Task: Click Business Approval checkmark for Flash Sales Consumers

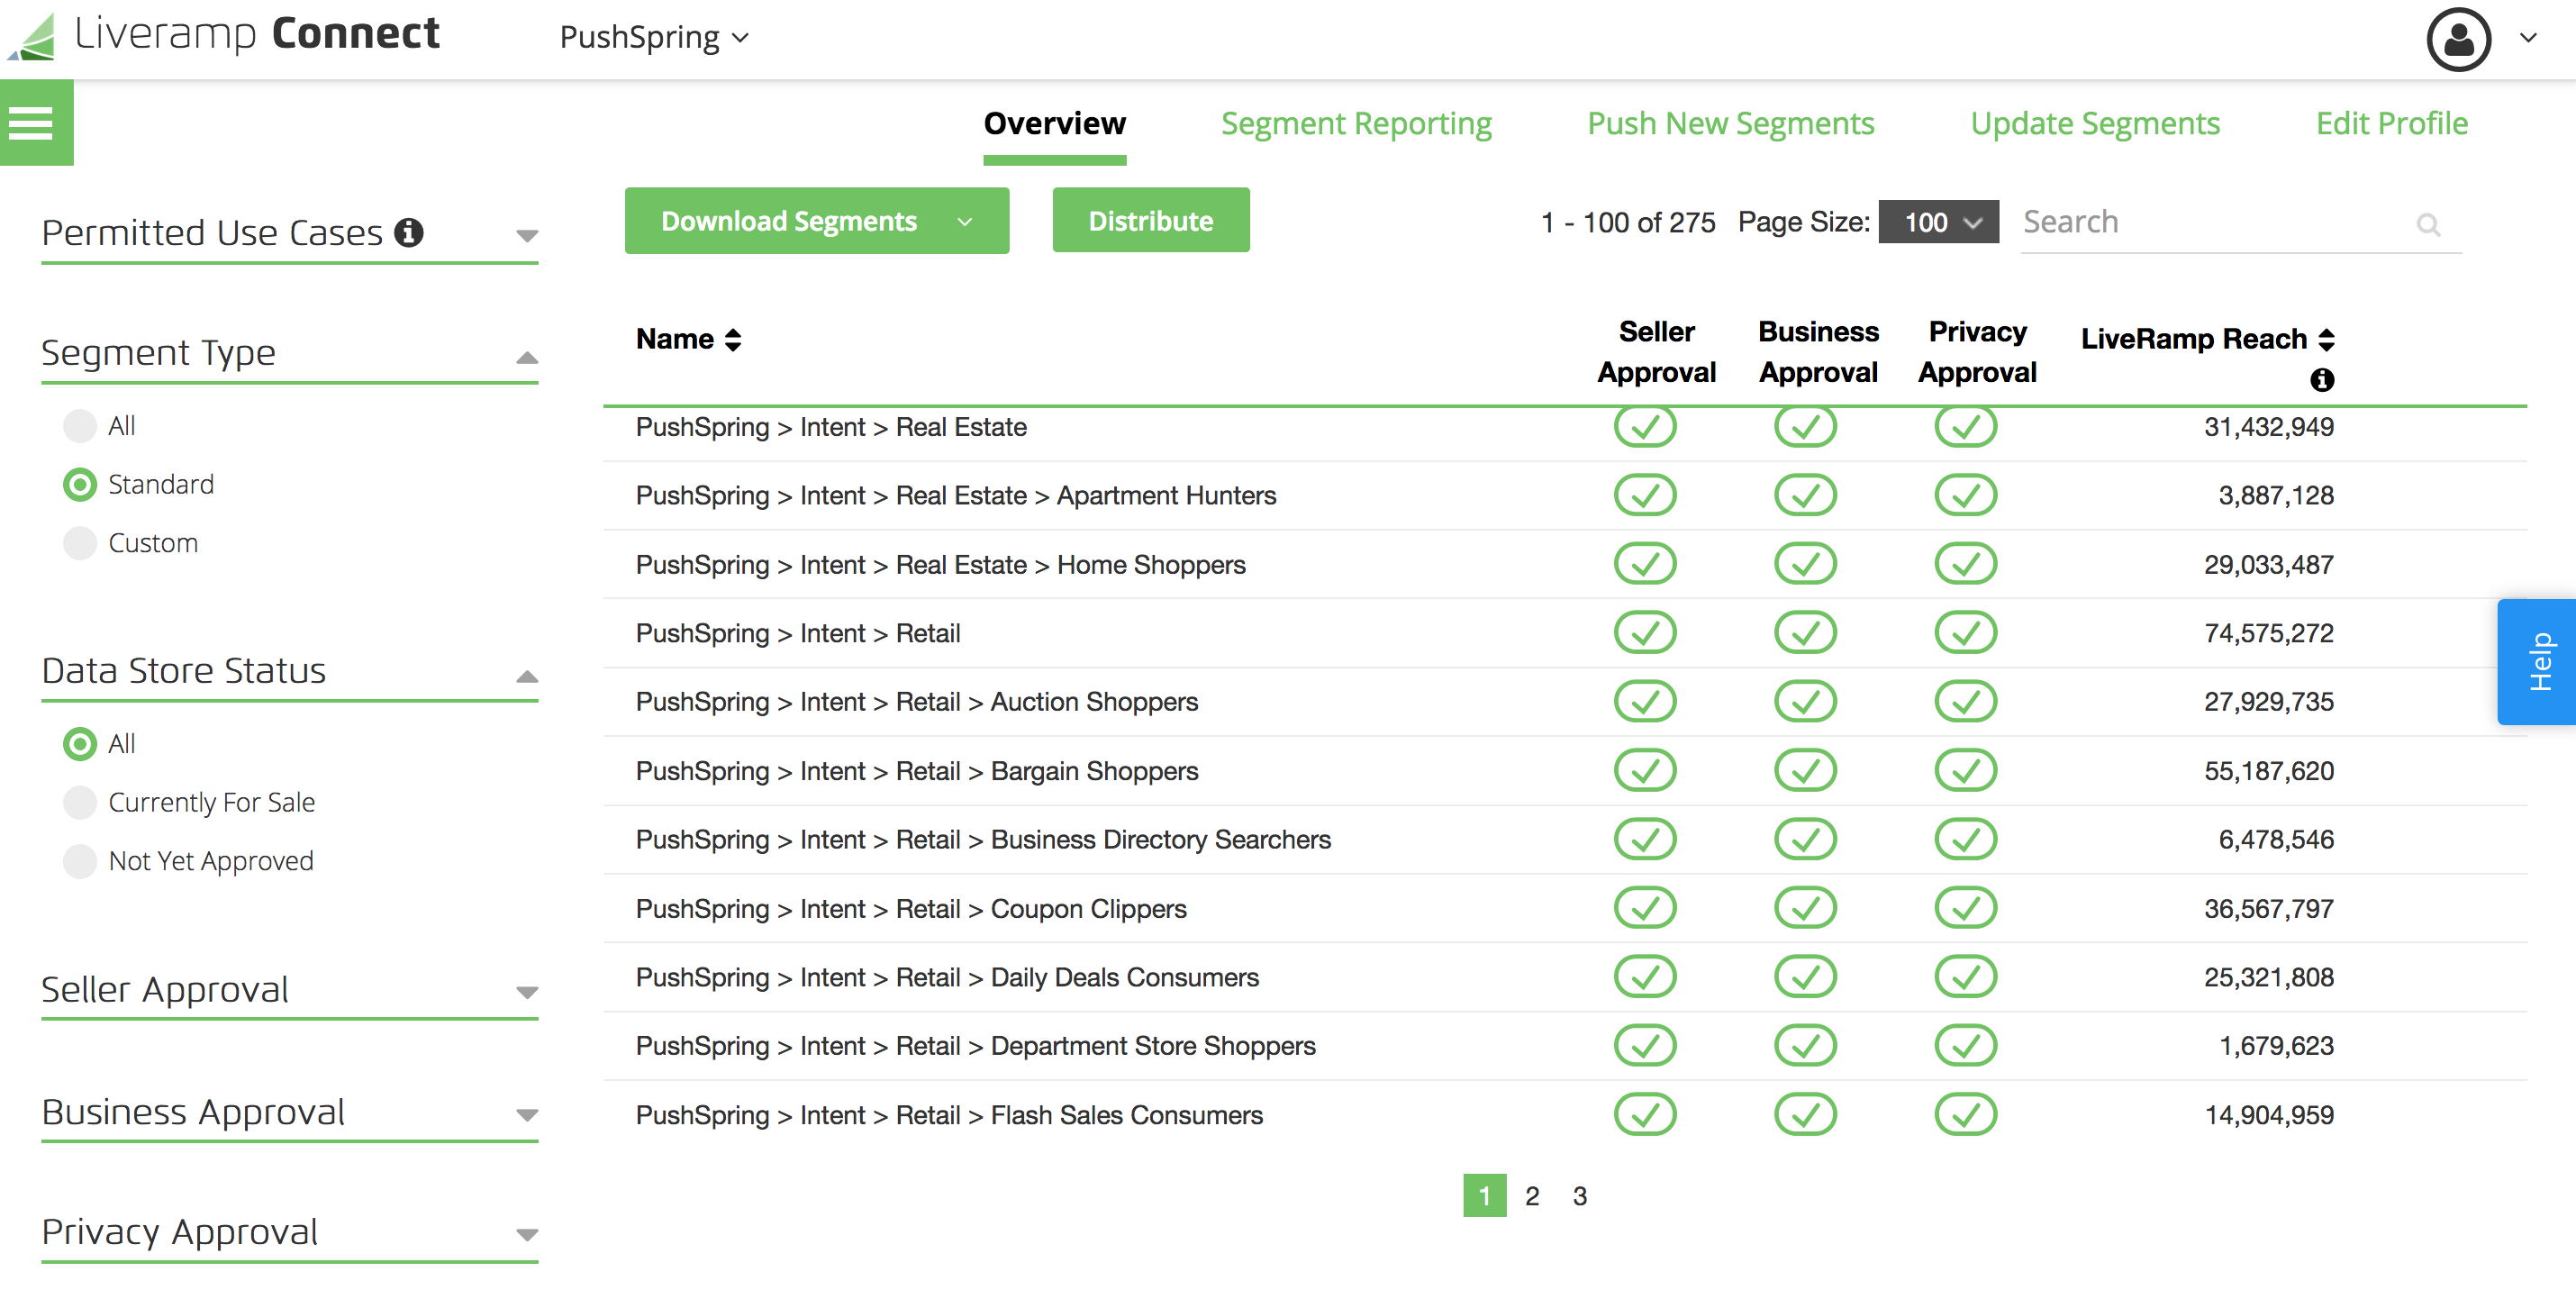Action: pyautogui.click(x=1804, y=1114)
